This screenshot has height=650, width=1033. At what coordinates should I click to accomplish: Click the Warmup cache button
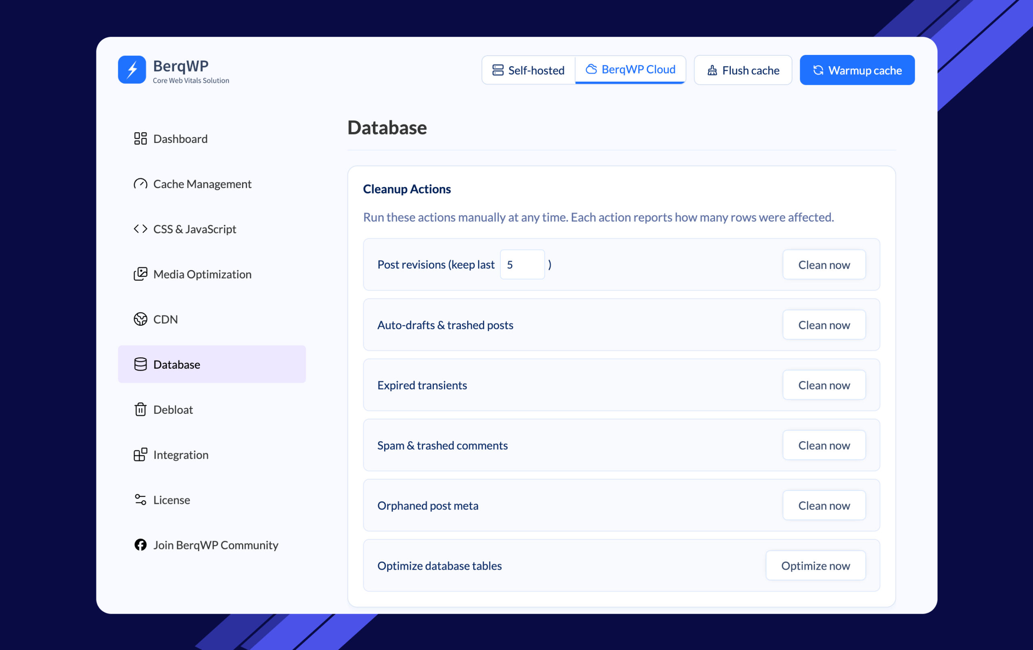point(857,70)
